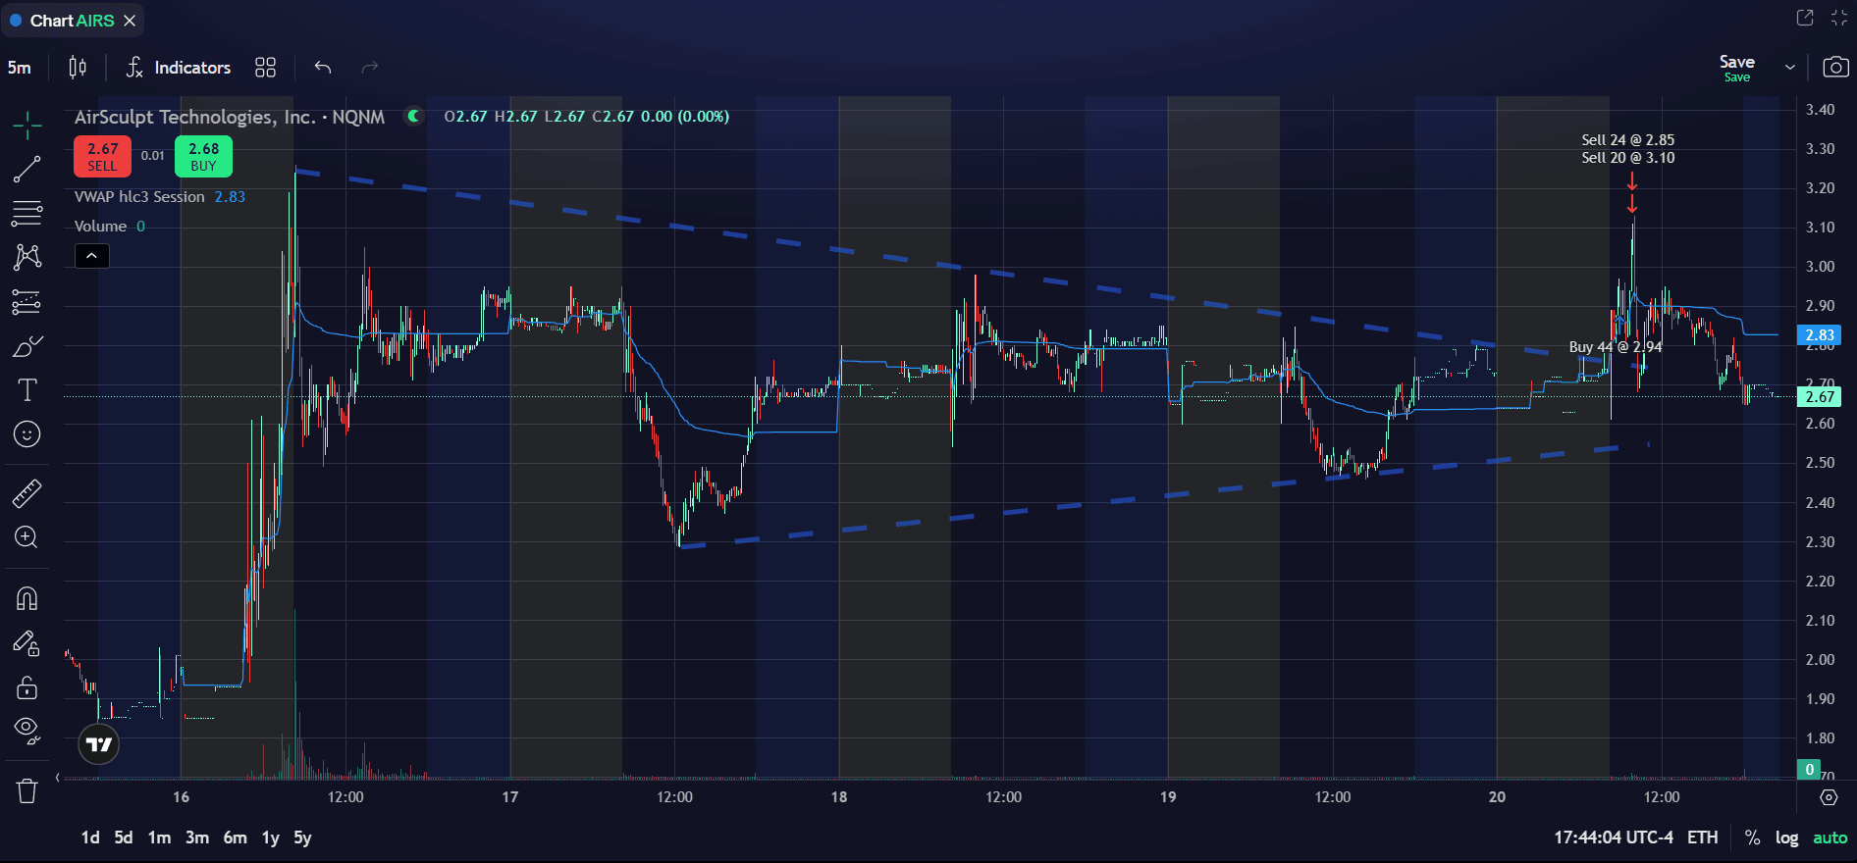Open the 5m interval dropdown

(x=20, y=67)
